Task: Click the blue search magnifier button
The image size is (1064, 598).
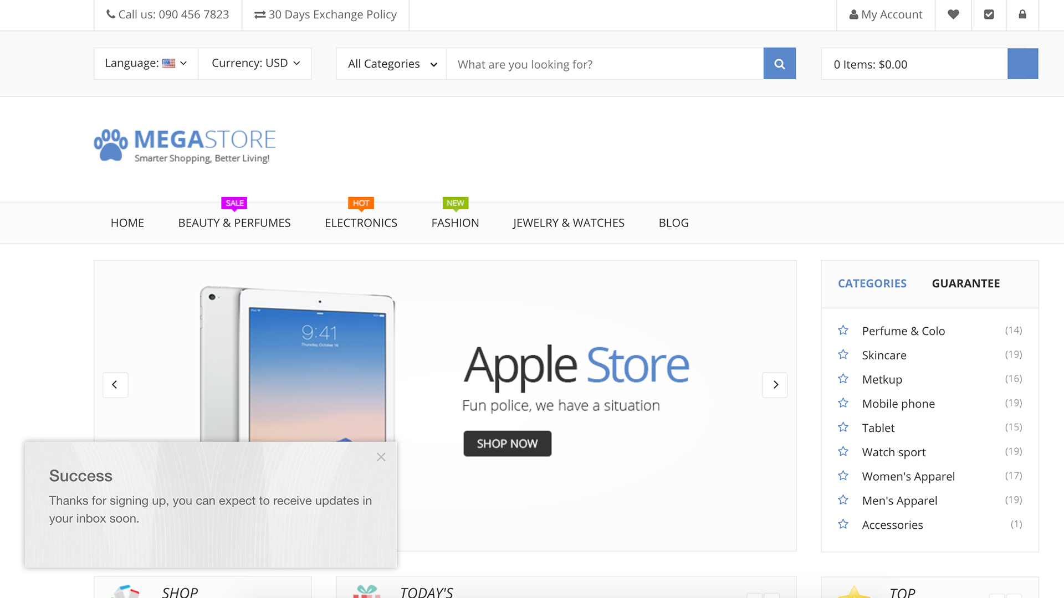Action: (779, 64)
